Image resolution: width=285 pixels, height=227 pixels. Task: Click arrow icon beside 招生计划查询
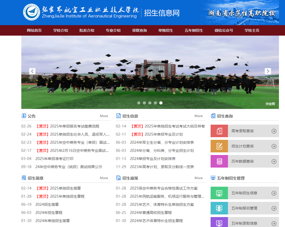tap(274, 146)
